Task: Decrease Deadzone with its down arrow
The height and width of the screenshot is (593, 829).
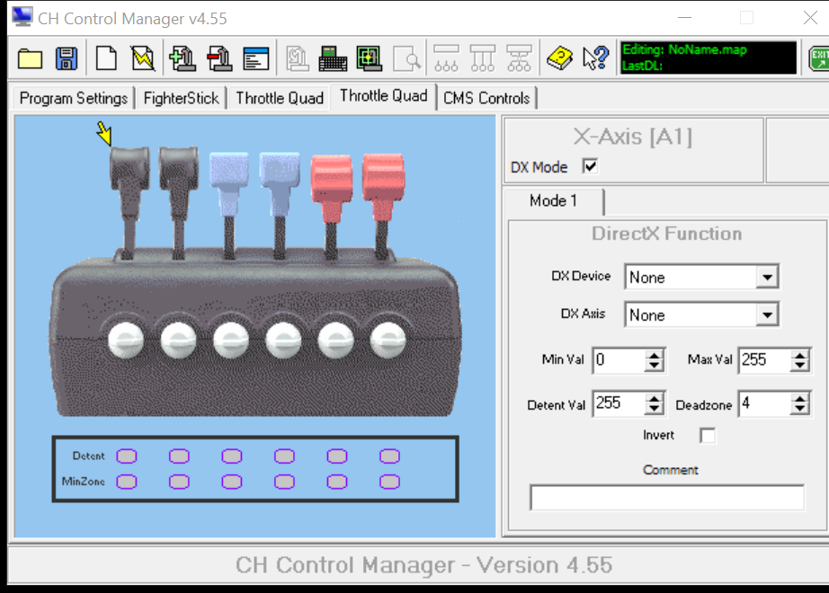Action: click(800, 410)
